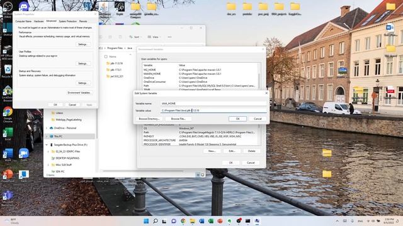
Task: Click OK in Edit System Variable dialog
Action: (x=237, y=119)
